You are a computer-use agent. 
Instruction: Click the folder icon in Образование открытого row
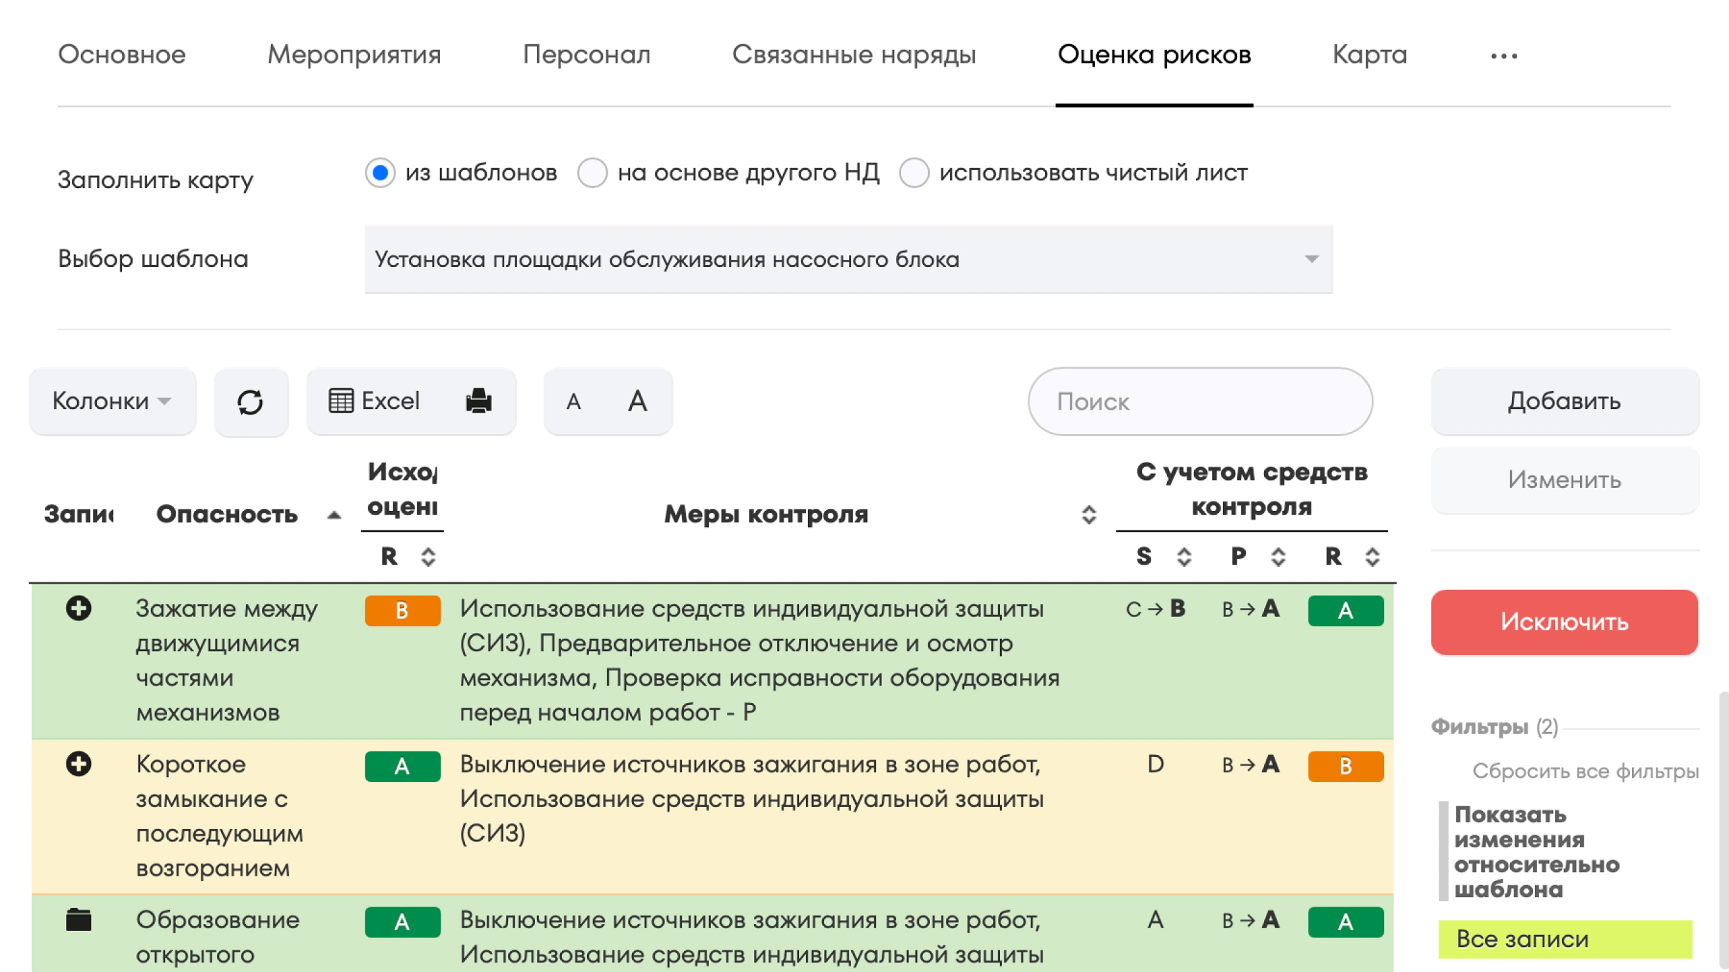78,920
